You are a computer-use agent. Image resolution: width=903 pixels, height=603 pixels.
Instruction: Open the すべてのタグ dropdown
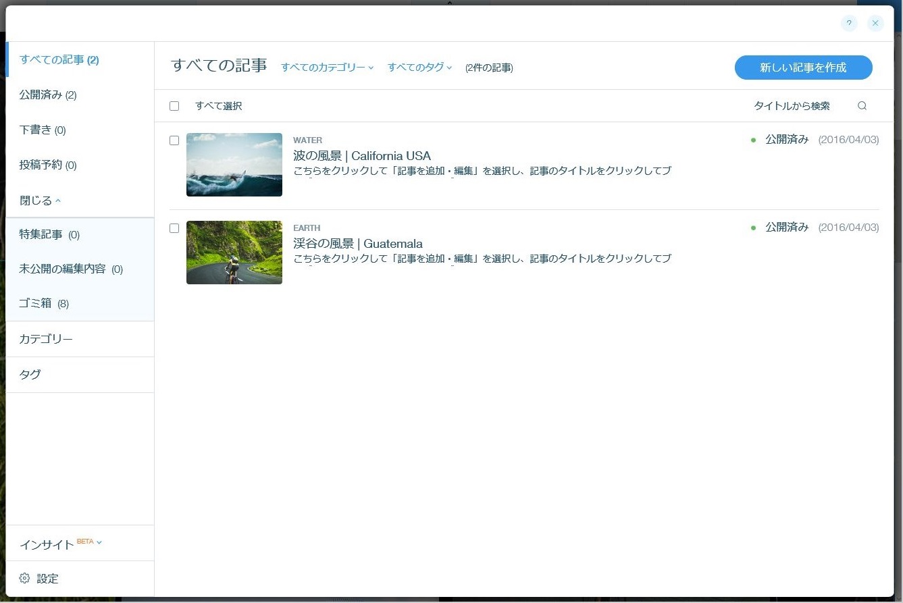coord(419,68)
